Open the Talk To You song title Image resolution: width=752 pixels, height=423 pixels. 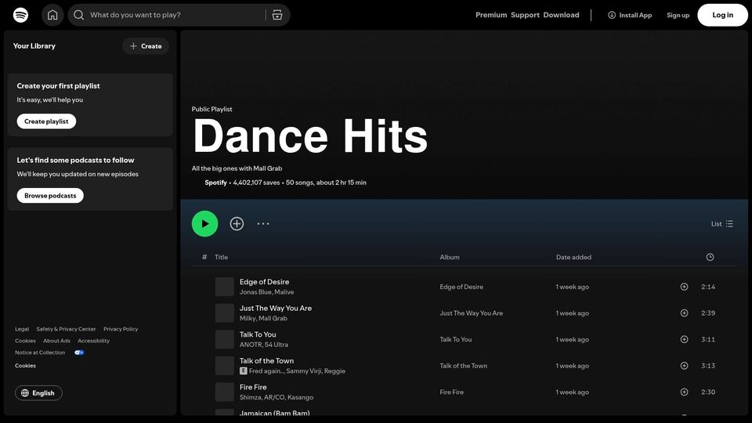point(258,334)
